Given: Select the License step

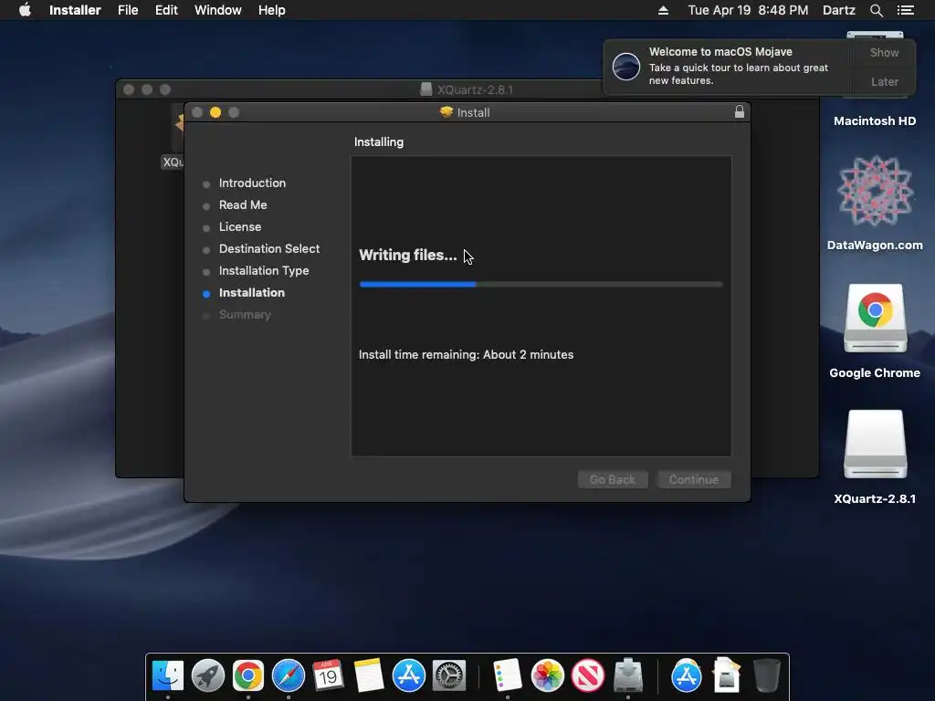Looking at the screenshot, I should point(240,227).
